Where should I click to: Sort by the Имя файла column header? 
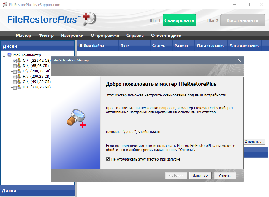pos(98,46)
